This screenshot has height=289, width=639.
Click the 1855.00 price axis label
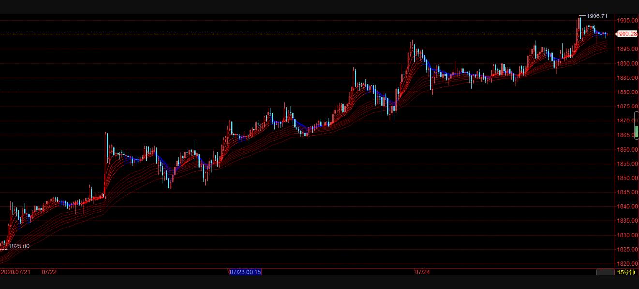tap(627, 164)
